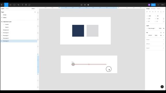This screenshot has height=93, width=166.
Task: Click the layer opacity 100% field
Action: pyautogui.click(x=160, y=28)
